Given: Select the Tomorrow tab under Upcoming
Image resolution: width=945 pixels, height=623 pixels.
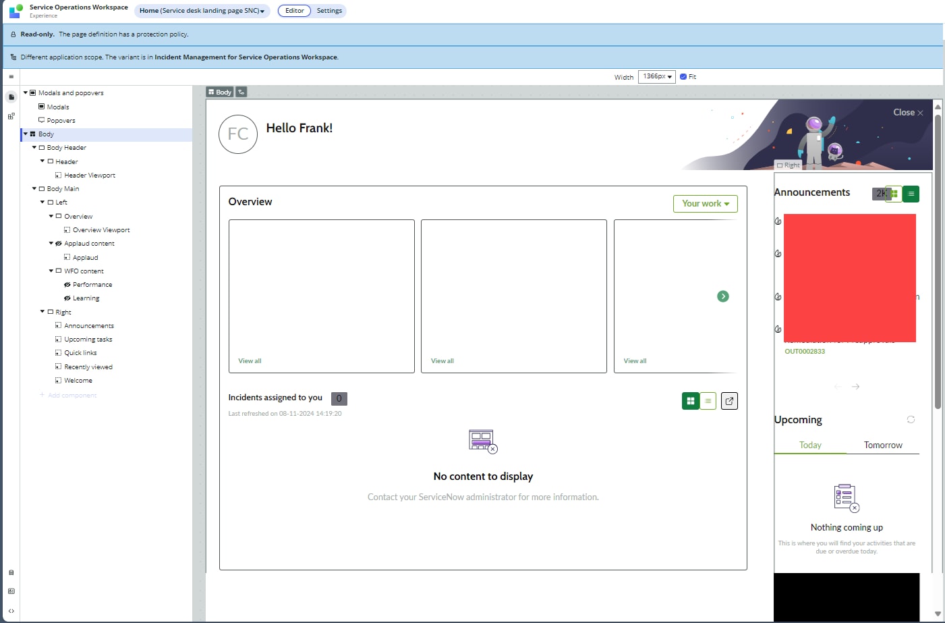Looking at the screenshot, I should pyautogui.click(x=883, y=445).
